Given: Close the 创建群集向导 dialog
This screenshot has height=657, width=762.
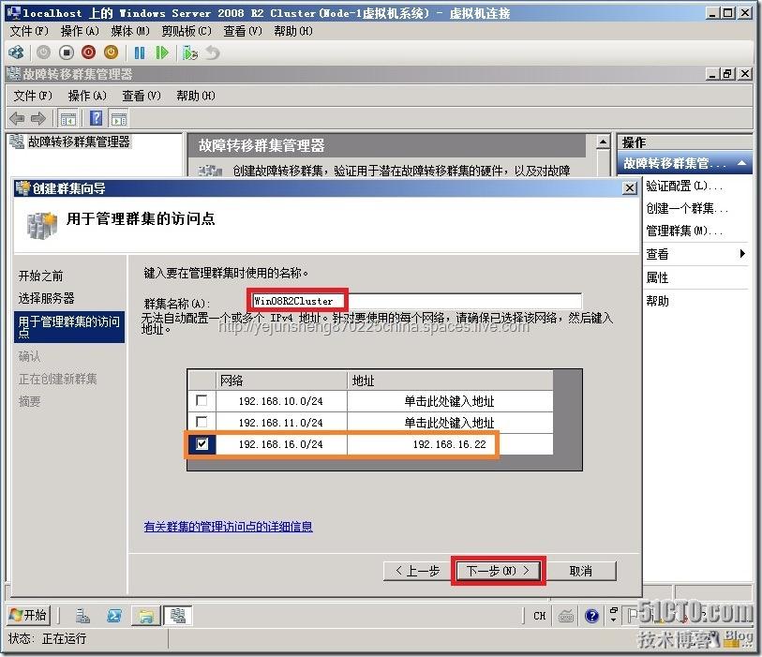Looking at the screenshot, I should (x=630, y=188).
